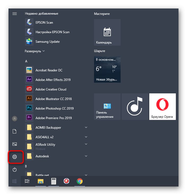Open the red swirl app on taskbar
Viewport: 187px width, 195px height.
coord(66,181)
